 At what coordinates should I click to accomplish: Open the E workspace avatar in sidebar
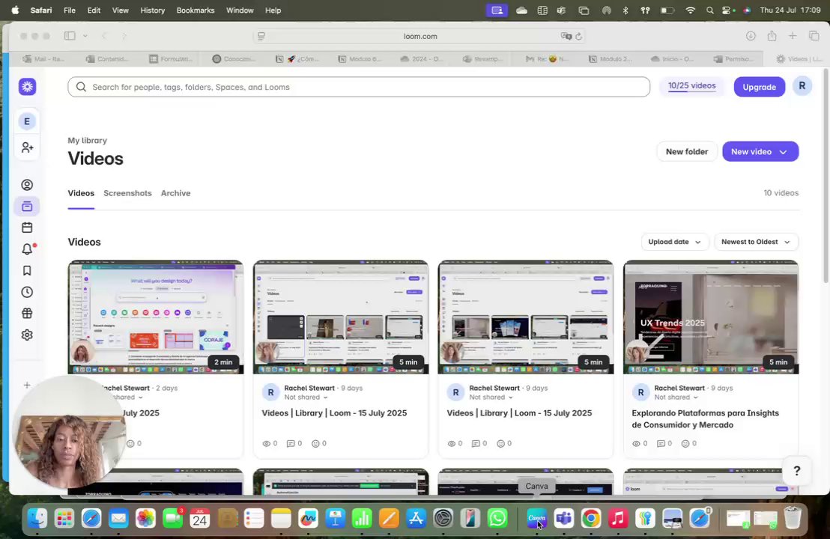(x=27, y=121)
